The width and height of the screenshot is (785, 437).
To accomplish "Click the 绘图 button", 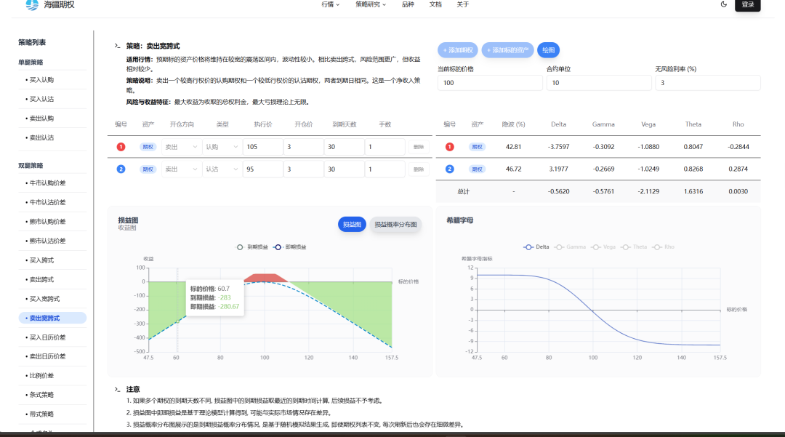I will (x=549, y=50).
